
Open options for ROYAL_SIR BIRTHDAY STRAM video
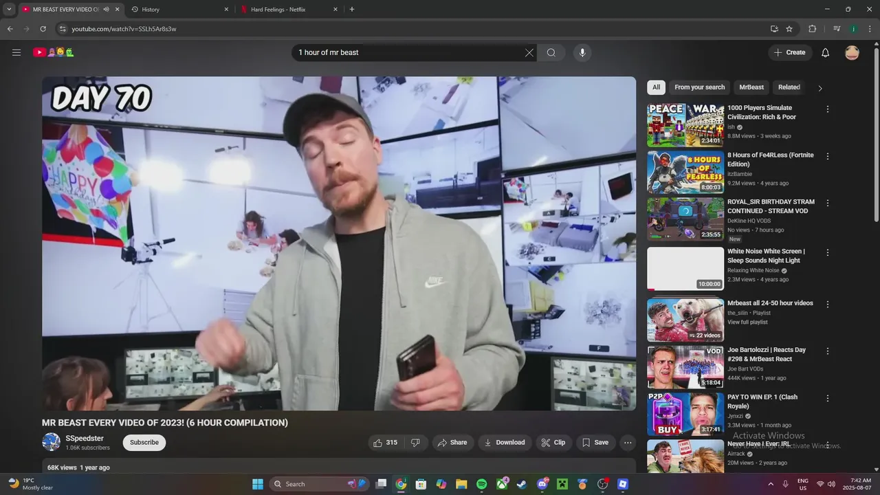coord(828,203)
